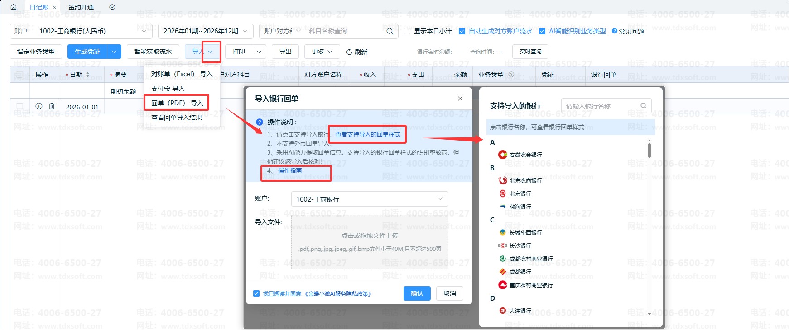
Task: Open the period range 2026年01期 dropdown
Action: (206, 31)
